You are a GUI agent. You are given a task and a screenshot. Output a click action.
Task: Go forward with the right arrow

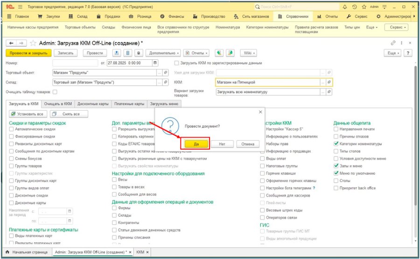coord(21,43)
